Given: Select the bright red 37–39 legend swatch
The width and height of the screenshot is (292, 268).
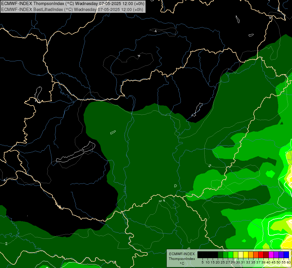Looking at the screenshot, I should point(261,255).
